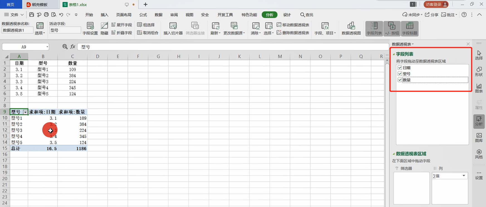The image size is (486, 207).
Task: Click the help question mark icon
Action: (464, 15)
